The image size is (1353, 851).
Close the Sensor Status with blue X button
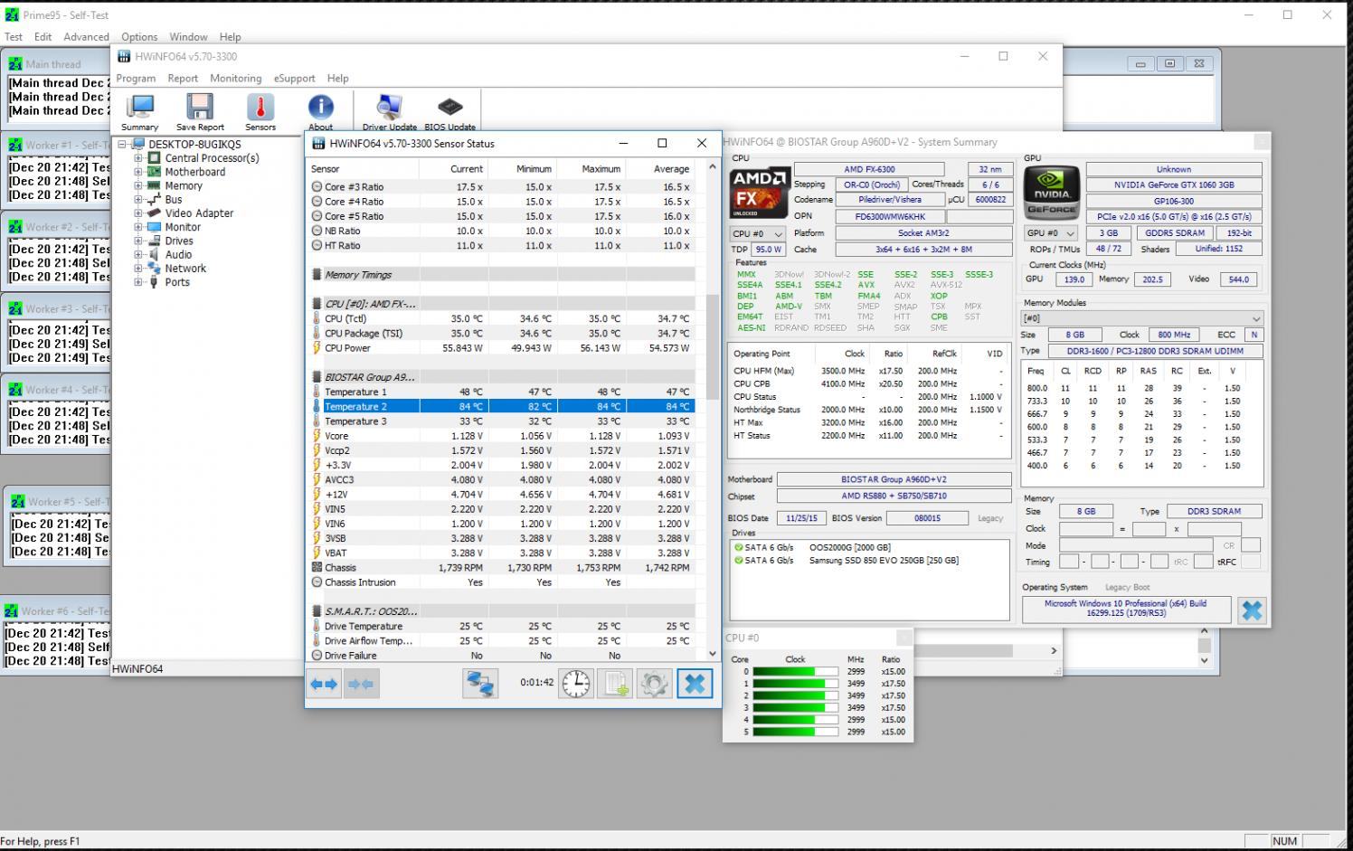coord(695,684)
